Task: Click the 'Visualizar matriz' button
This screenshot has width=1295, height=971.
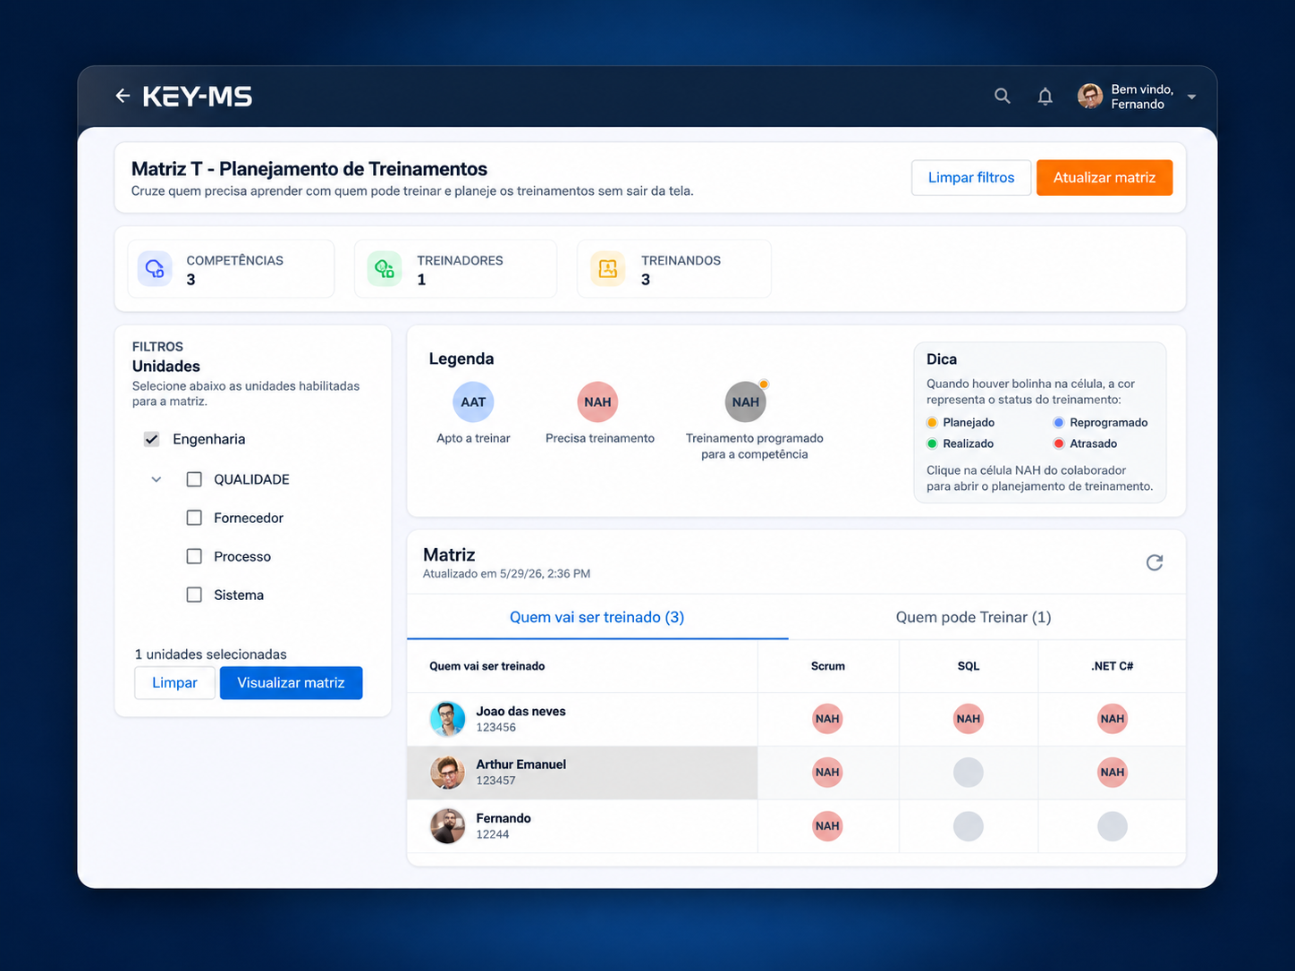Action: click(291, 683)
